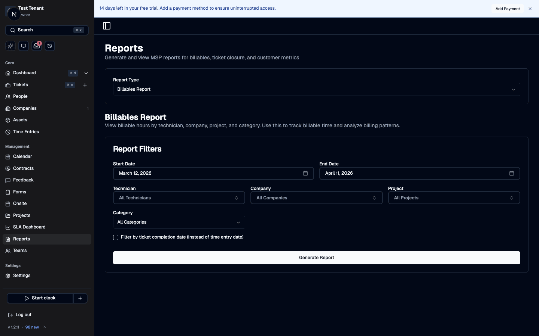Open the Start Date calendar icon

pos(305,173)
